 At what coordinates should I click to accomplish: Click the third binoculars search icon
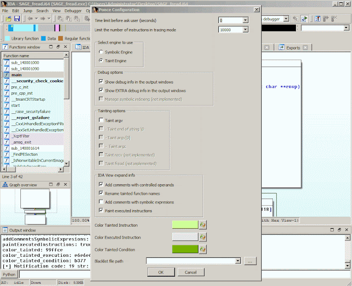pos(77,19)
